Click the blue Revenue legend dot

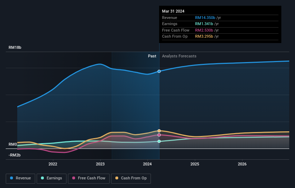11,178
